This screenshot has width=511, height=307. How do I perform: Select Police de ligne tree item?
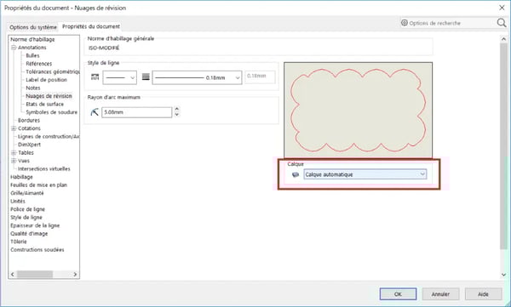point(28,209)
